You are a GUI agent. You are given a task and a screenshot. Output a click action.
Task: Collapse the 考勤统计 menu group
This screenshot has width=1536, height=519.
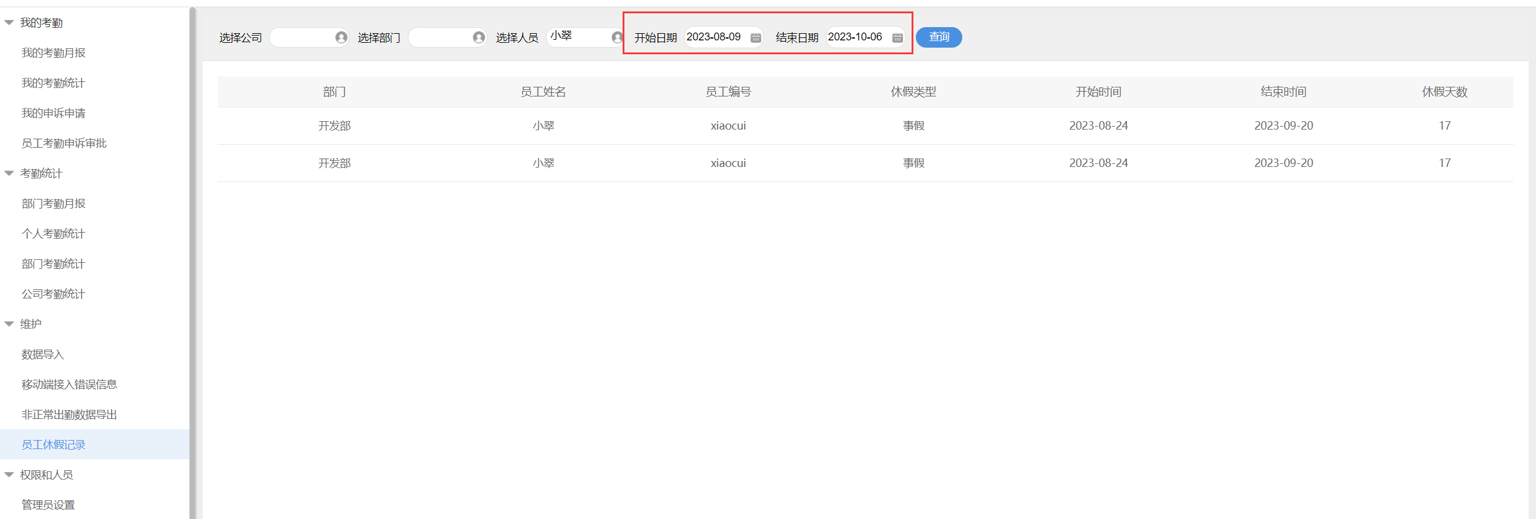pos(9,174)
